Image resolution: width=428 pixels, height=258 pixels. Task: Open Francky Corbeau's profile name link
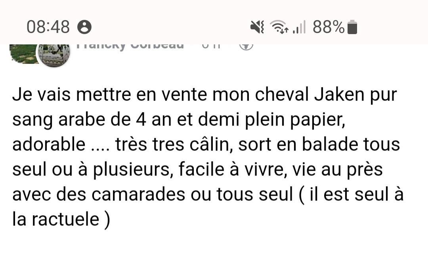pos(130,46)
